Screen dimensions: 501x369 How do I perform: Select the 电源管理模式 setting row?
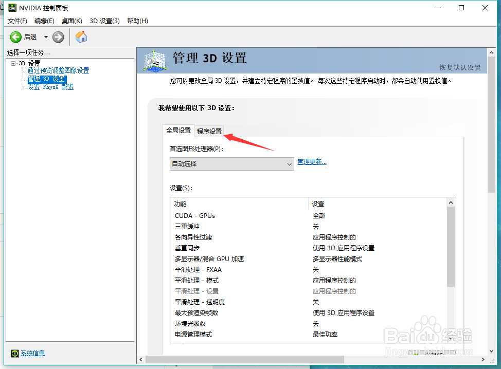click(x=309, y=335)
